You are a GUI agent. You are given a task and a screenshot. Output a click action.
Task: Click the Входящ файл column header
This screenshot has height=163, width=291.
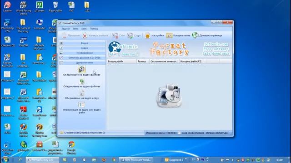[x=121, y=62]
